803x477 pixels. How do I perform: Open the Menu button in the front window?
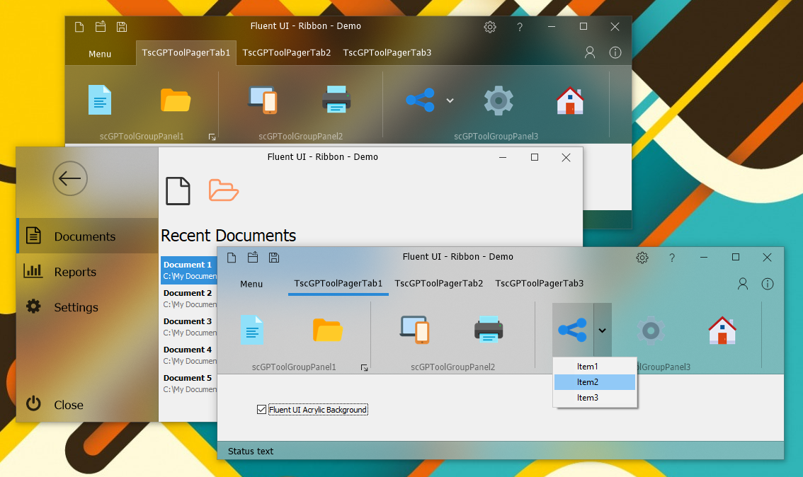[x=251, y=284]
